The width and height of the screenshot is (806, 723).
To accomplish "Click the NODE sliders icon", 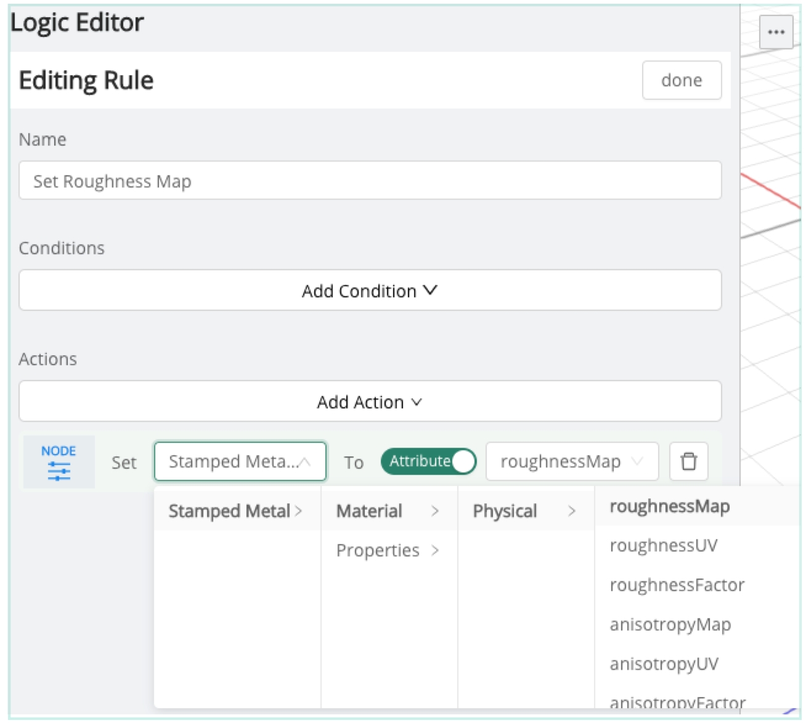I will [x=59, y=471].
